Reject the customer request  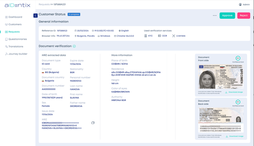point(244,16)
